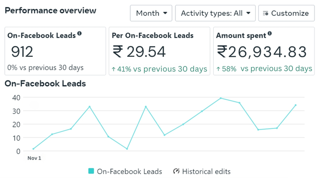Expand Activity types: All dropdown
The height and width of the screenshot is (178, 318).
pyautogui.click(x=215, y=14)
